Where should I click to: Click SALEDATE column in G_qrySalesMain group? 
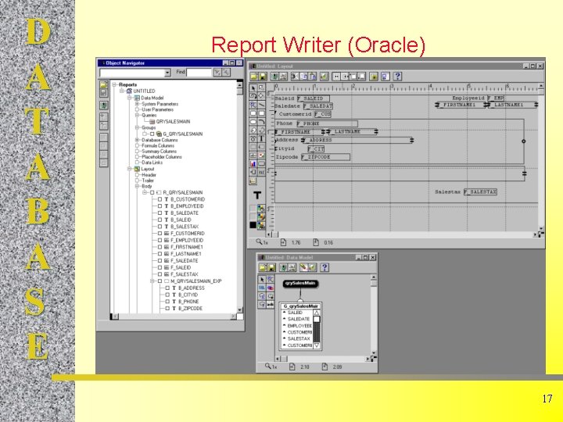299,319
